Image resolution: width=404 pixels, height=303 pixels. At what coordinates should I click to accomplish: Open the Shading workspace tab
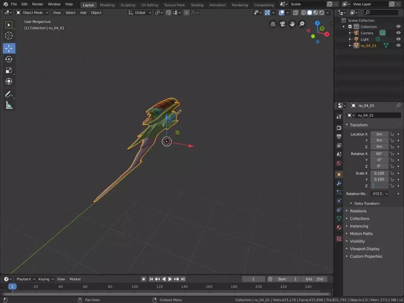197,5
